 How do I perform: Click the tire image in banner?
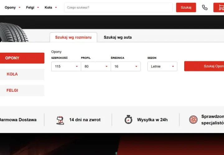pyautogui.click(x=14, y=33)
